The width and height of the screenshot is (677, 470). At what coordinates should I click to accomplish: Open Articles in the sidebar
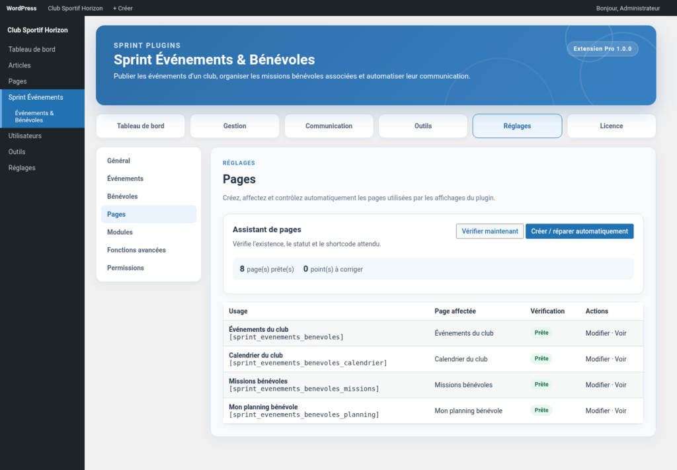[x=42, y=65]
